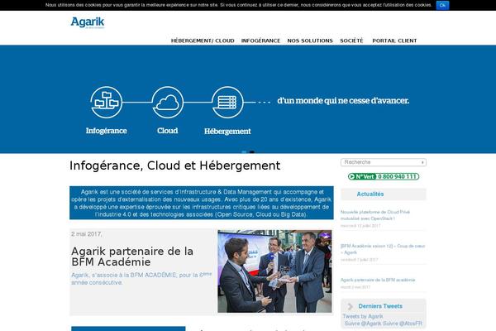Open the Nos Solutions menu
The image size is (496, 331).
(310, 41)
